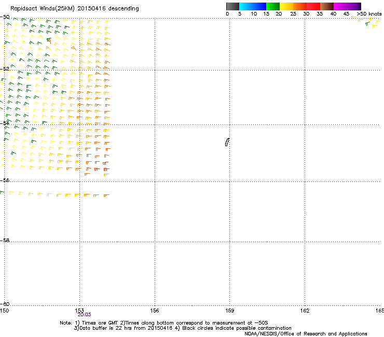This screenshot has width=384, height=337.
Task: Click the red contaminated wind barb near 52°E column
Action: click(49, 40)
